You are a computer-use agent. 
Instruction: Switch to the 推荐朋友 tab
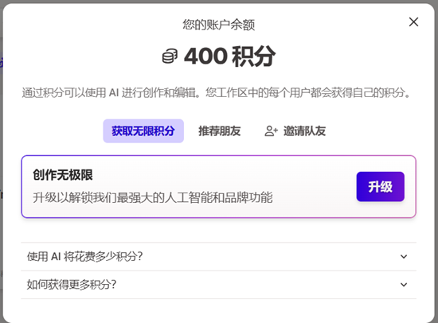coord(220,131)
